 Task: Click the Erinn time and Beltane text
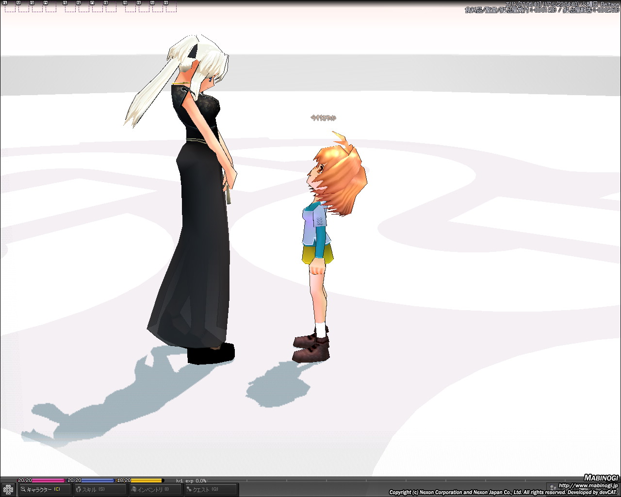pos(562,4)
